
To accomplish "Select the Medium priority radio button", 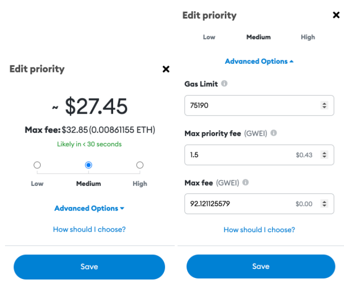I will coord(89,165).
